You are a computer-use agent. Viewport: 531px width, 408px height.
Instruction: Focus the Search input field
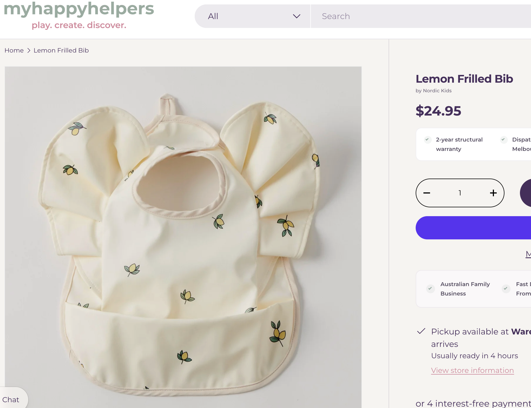coord(421,16)
